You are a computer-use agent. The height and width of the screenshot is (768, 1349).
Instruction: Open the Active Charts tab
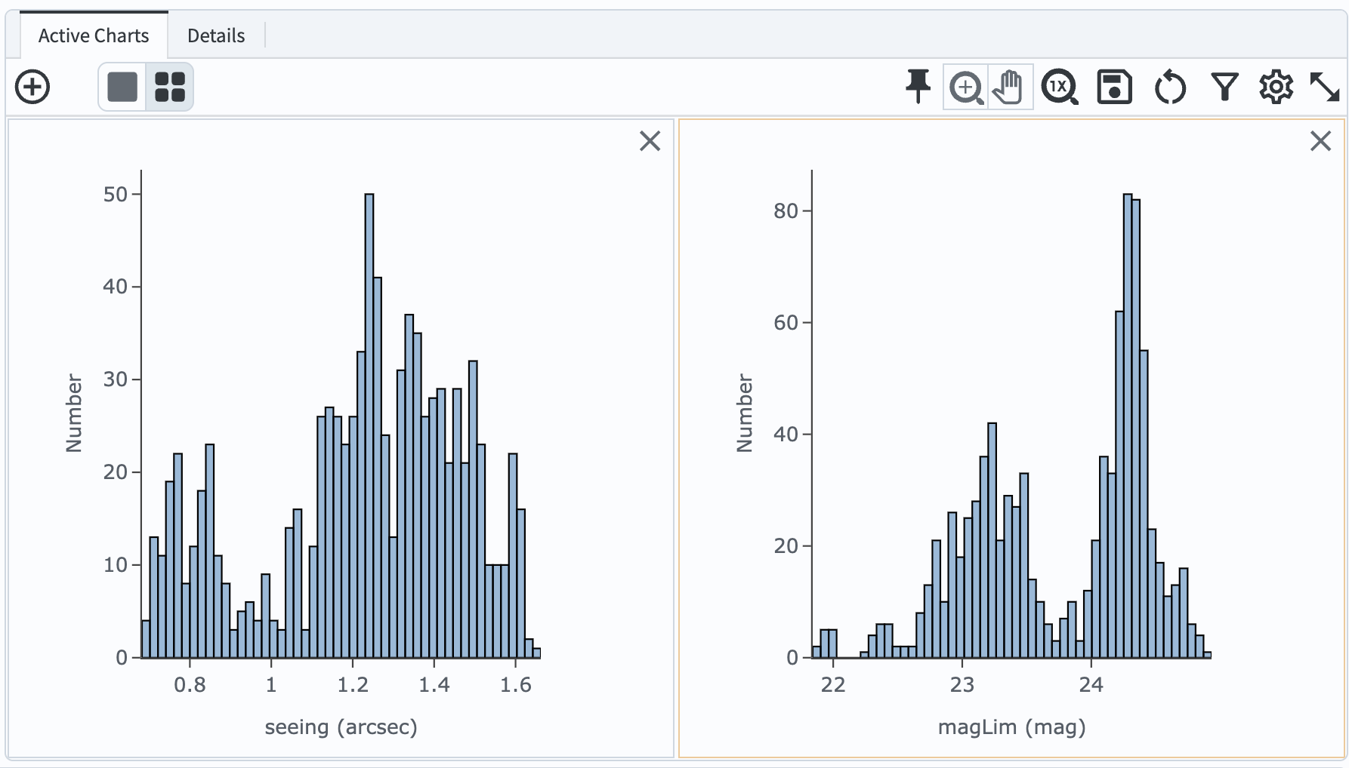tap(94, 35)
